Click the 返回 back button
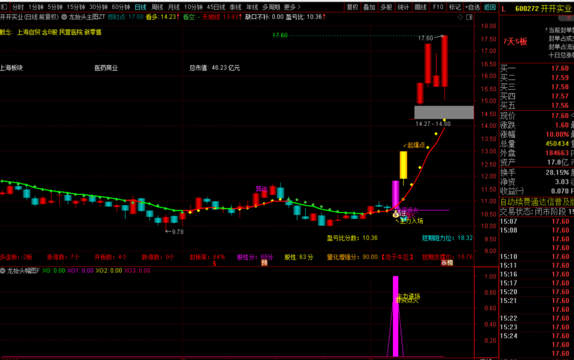The width and height of the screenshot is (574, 360). click(x=489, y=7)
